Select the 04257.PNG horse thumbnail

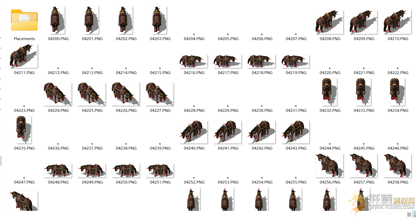(x=363, y=166)
